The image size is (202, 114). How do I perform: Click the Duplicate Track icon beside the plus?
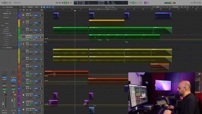(24, 10)
